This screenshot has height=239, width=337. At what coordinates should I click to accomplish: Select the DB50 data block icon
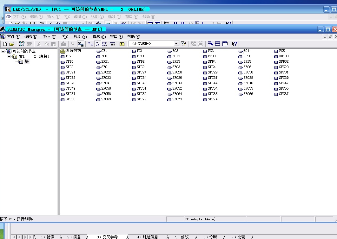tap(240, 56)
